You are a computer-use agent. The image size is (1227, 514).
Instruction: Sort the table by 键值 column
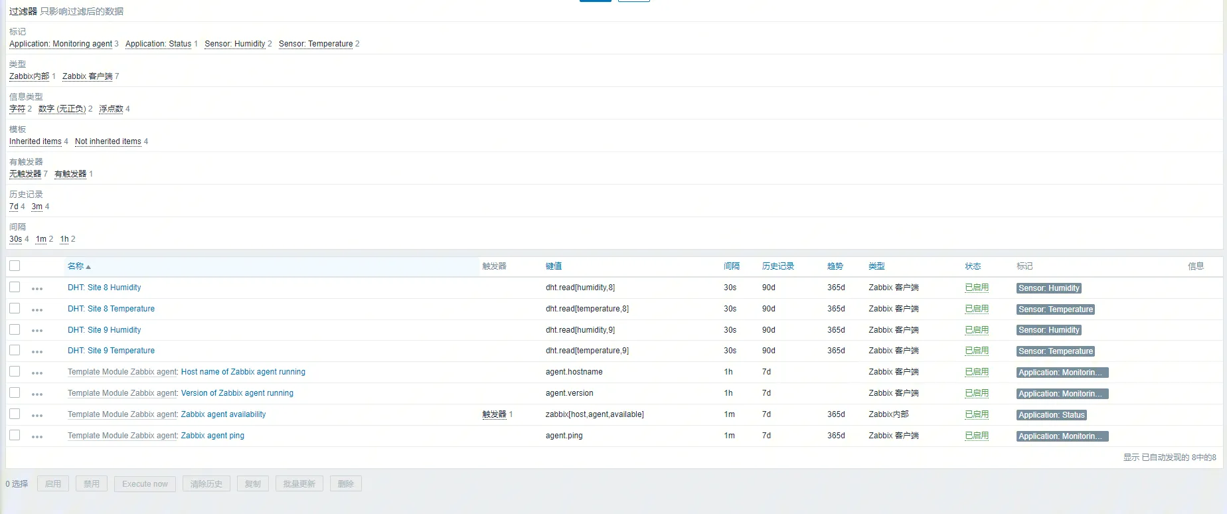click(553, 266)
